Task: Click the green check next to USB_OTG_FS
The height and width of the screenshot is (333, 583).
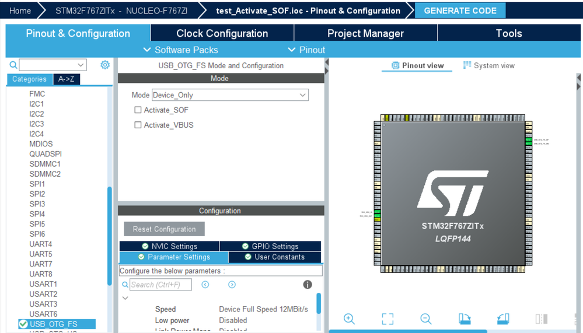Action: tap(23, 324)
